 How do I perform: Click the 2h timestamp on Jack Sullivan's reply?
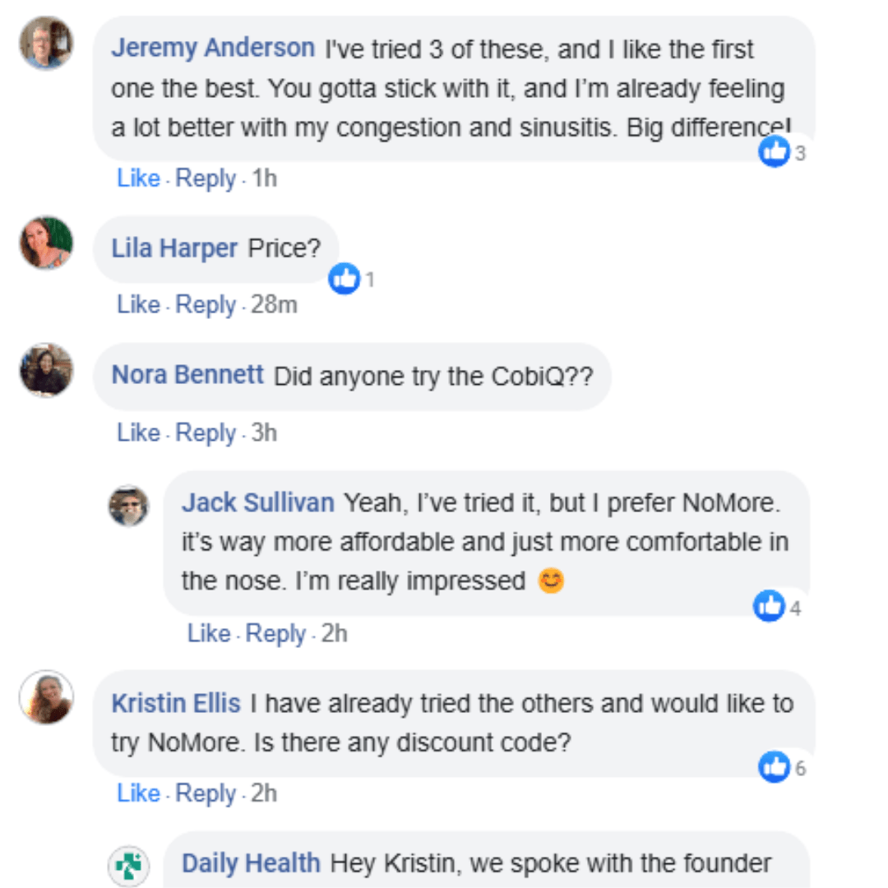(x=334, y=634)
